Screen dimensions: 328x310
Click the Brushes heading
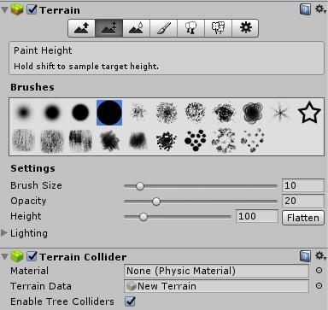tap(32, 87)
